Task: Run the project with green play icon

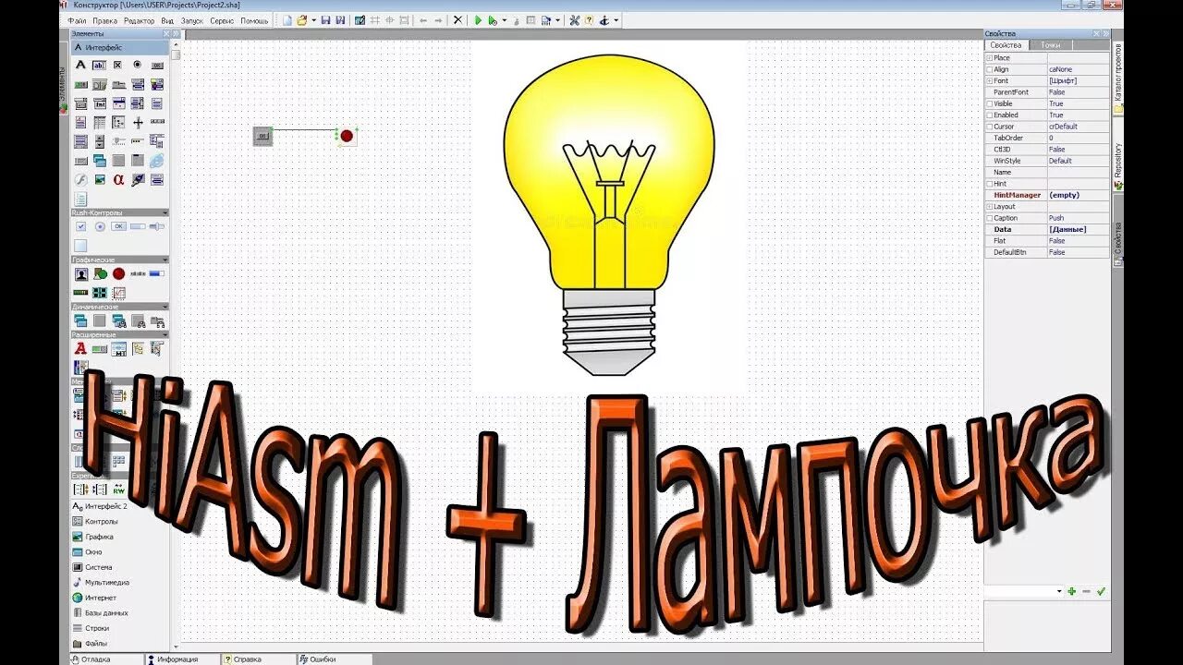Action: pyautogui.click(x=479, y=20)
